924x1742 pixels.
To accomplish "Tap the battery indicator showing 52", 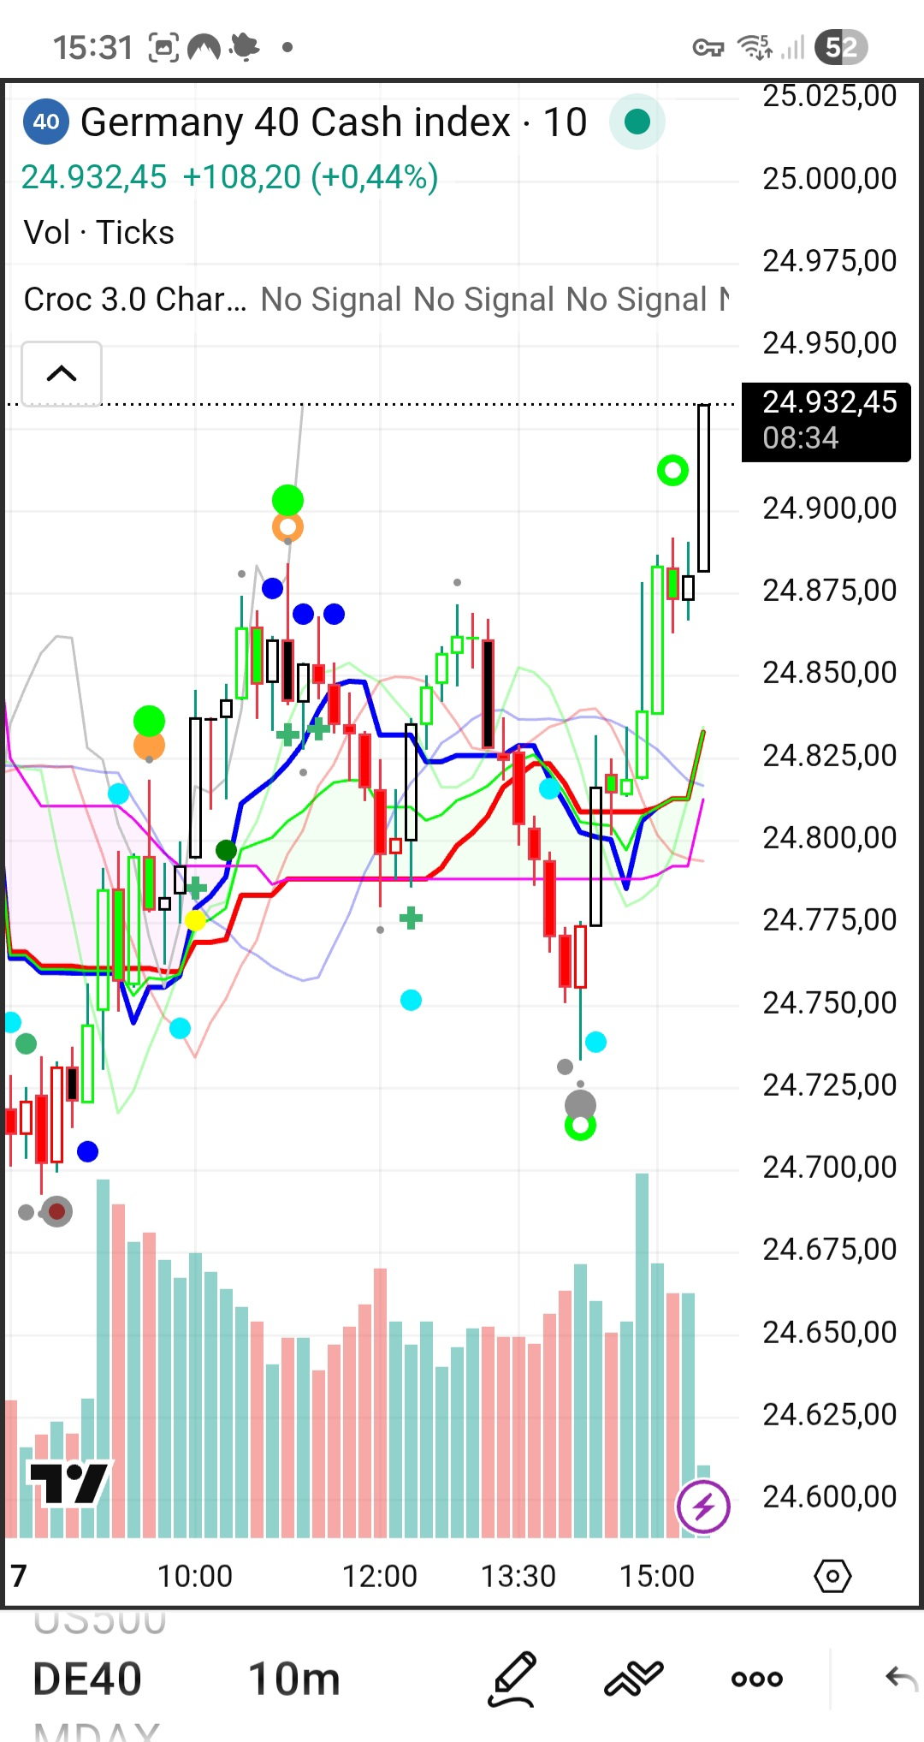I will coord(840,47).
